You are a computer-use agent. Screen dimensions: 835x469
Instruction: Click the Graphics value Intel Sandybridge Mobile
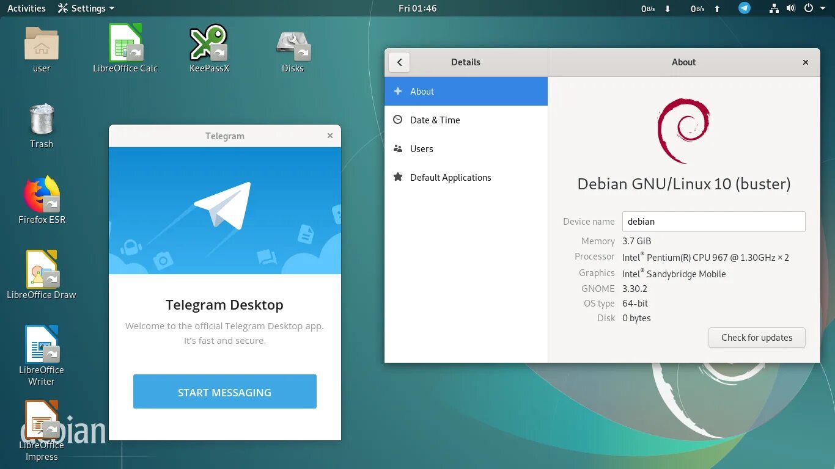tap(674, 274)
